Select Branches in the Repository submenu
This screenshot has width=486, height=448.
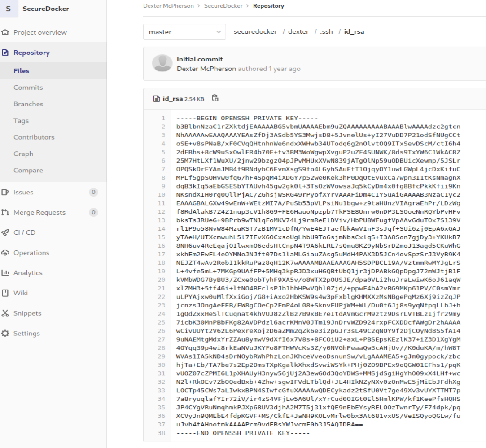28,104
